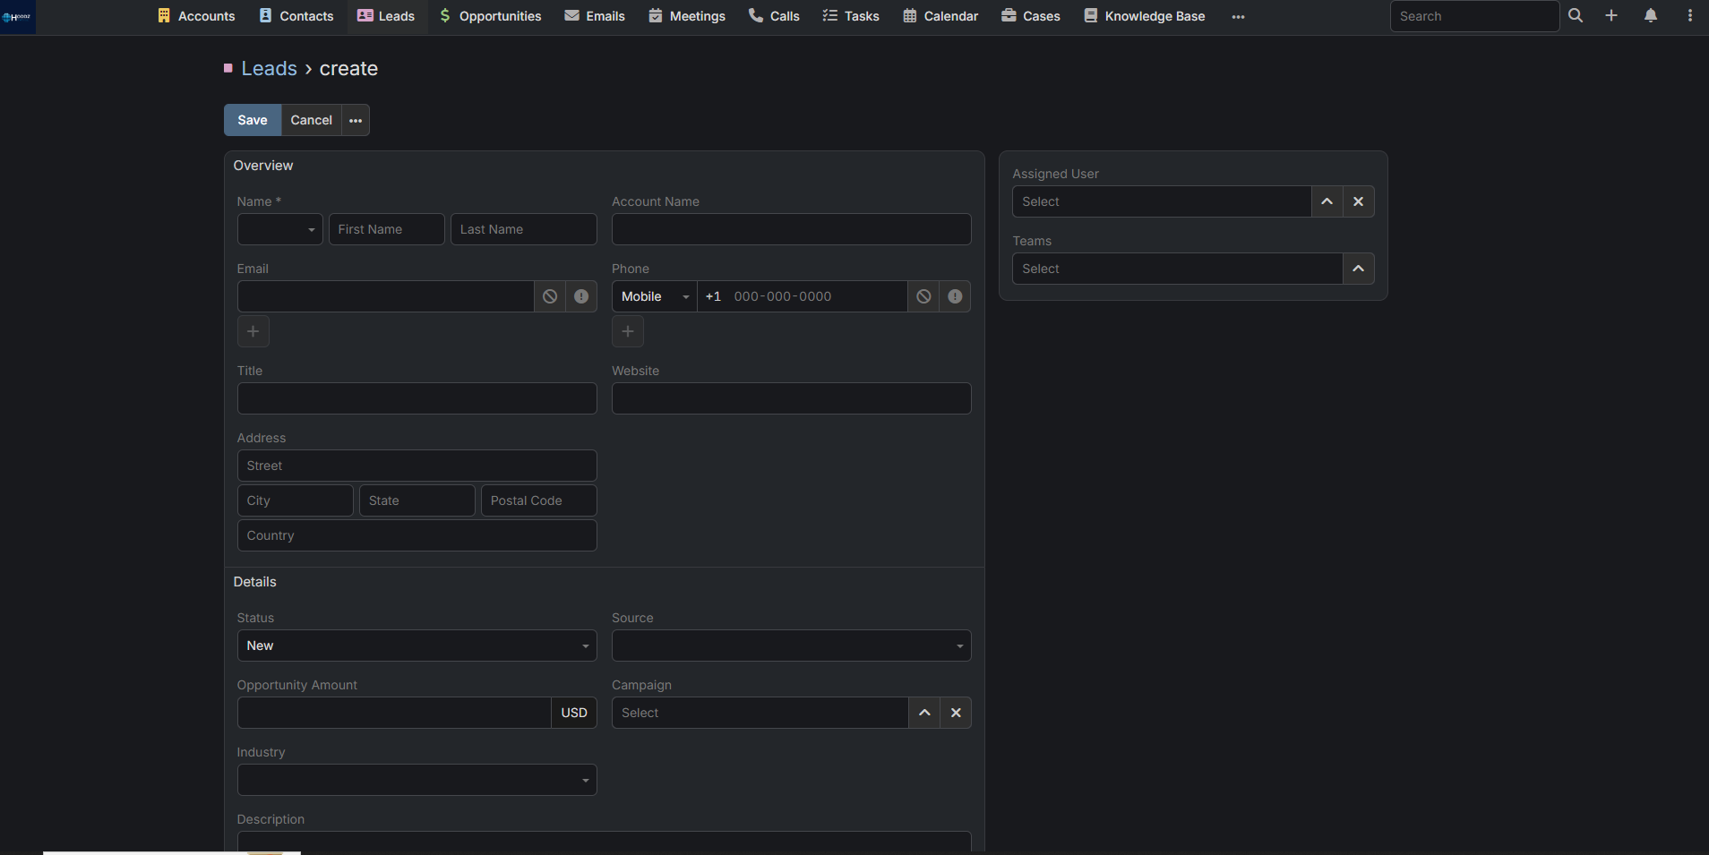This screenshot has width=1709, height=855.
Task: Focus the Country field
Action: coord(417,535)
